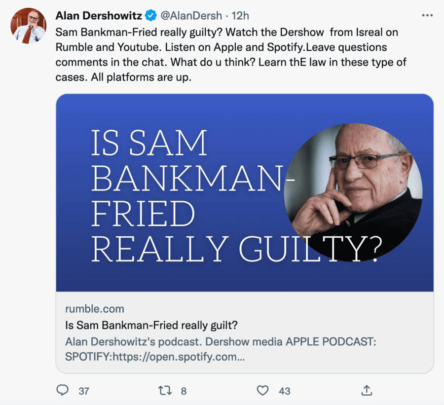Click the retweet count 8

point(184,391)
